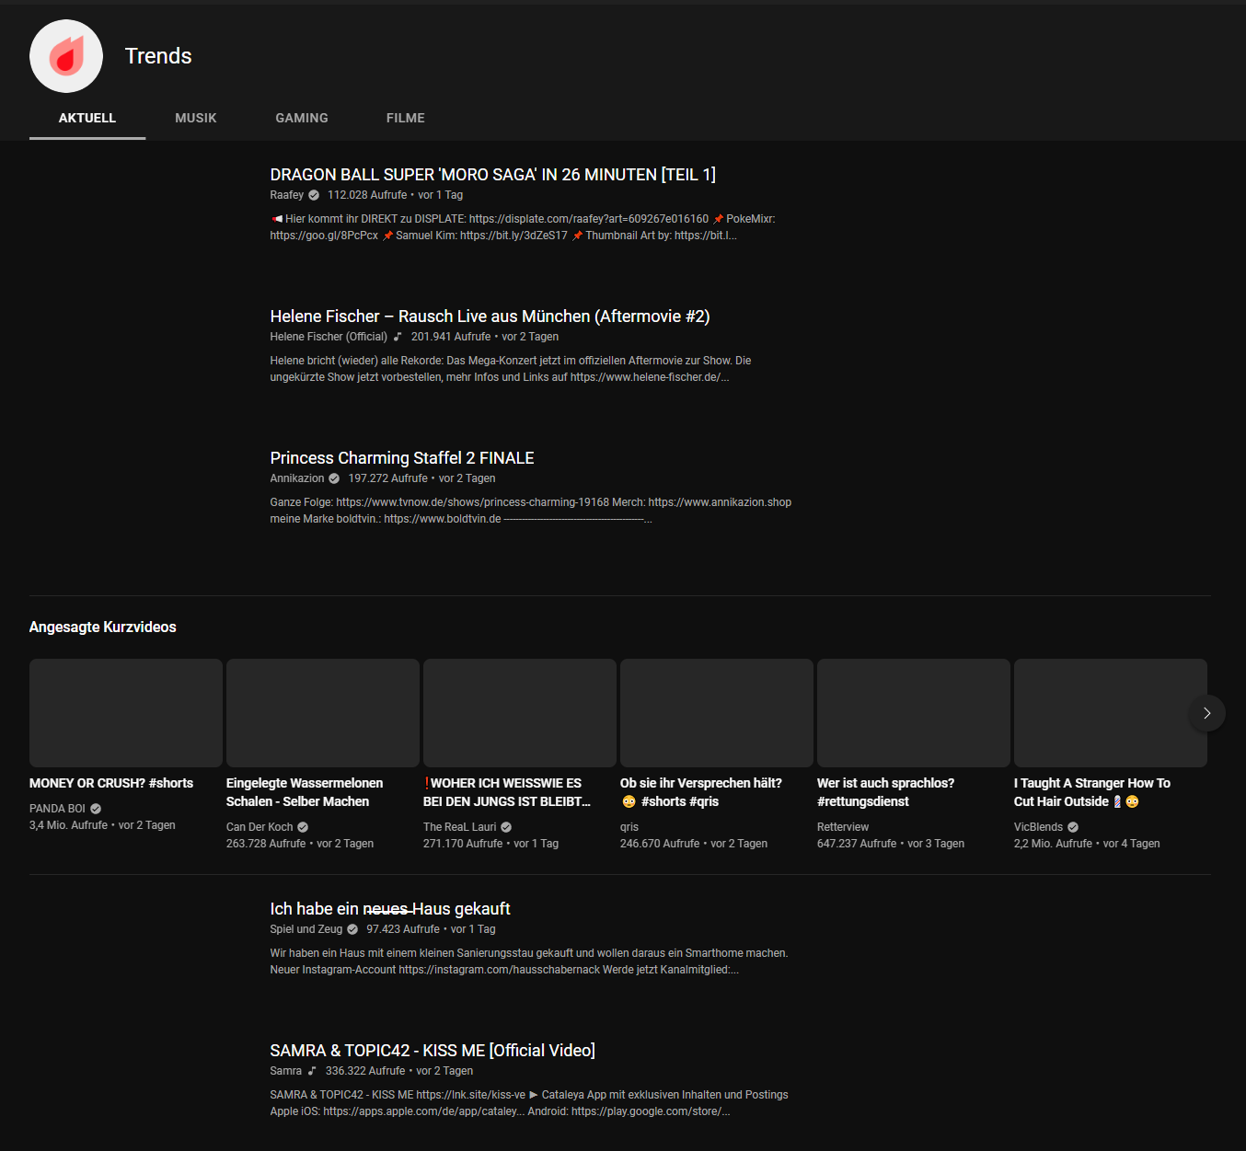The width and height of the screenshot is (1246, 1151).
Task: Click verified badge next to Spiel und Zeug
Action: pos(352,929)
